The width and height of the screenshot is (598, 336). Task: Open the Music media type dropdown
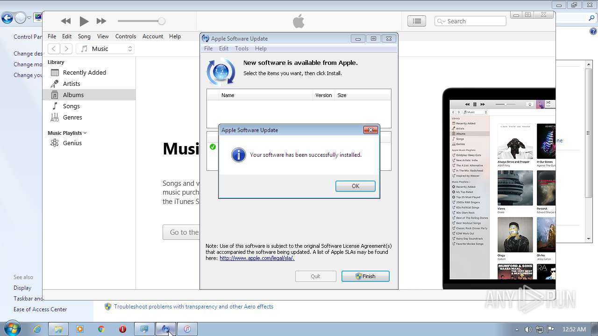click(106, 49)
